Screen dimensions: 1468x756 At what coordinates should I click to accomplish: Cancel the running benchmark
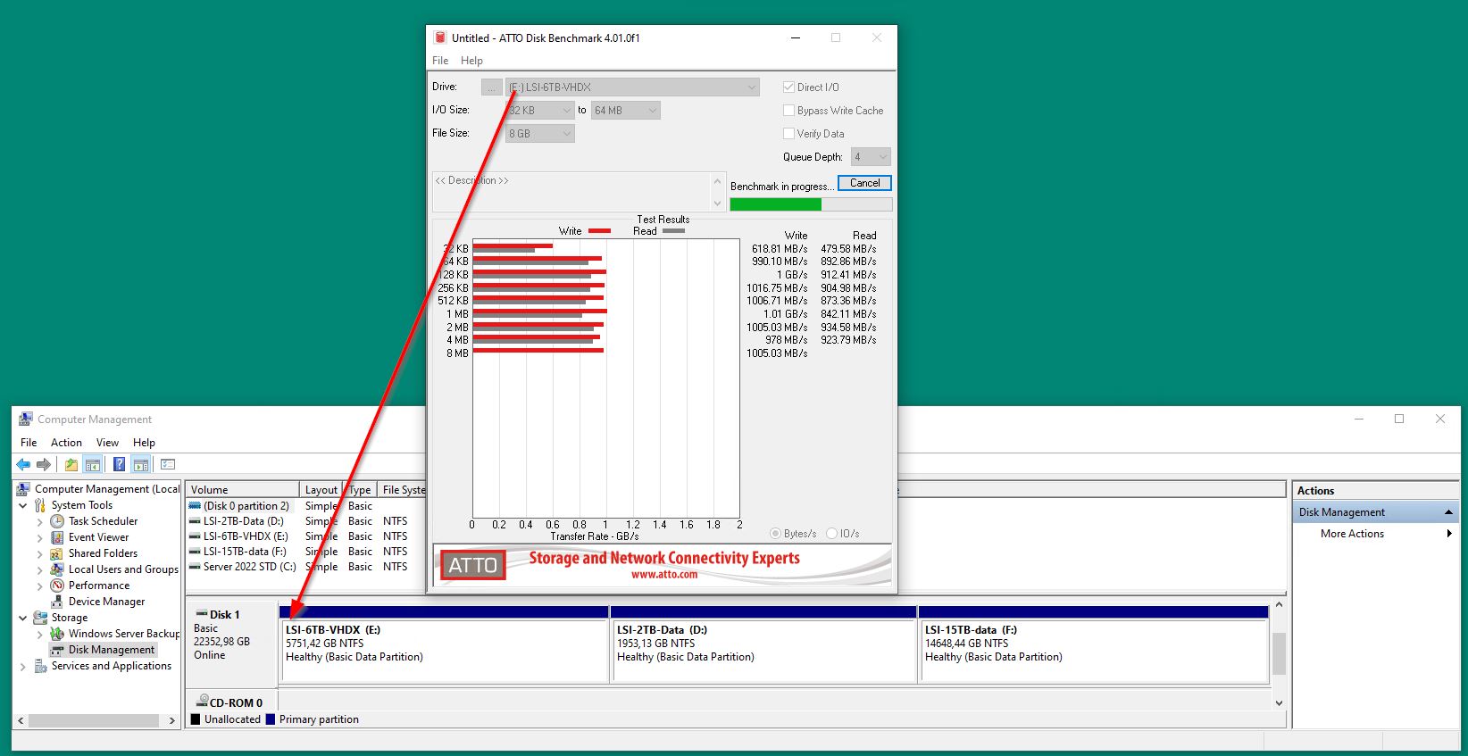864,183
